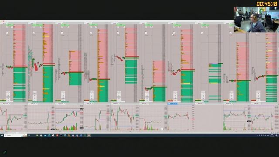279x157 pixels.
Task: Click the webcam overlay thumbnail
Action: tap(256, 20)
